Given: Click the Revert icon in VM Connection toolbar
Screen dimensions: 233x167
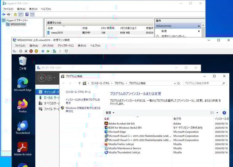Looking at the screenshot, I should tap(60, 51).
